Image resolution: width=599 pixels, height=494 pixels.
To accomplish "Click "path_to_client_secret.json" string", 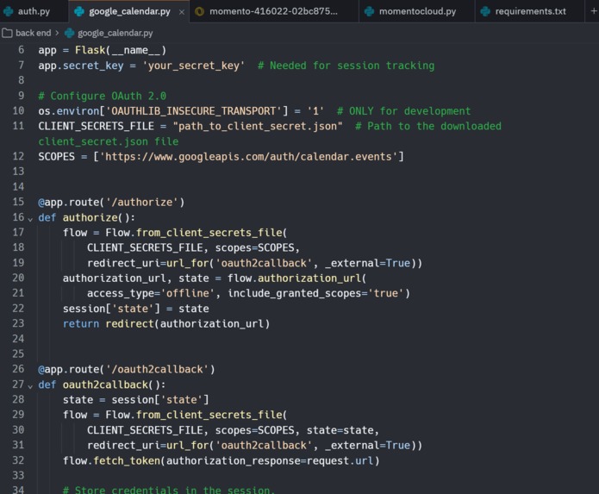I will (x=258, y=126).
